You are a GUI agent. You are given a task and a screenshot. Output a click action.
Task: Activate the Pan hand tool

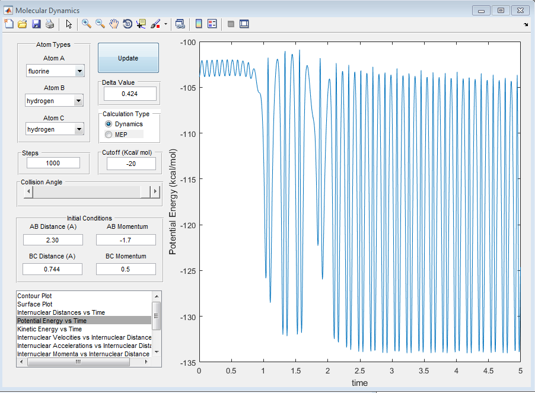[114, 24]
